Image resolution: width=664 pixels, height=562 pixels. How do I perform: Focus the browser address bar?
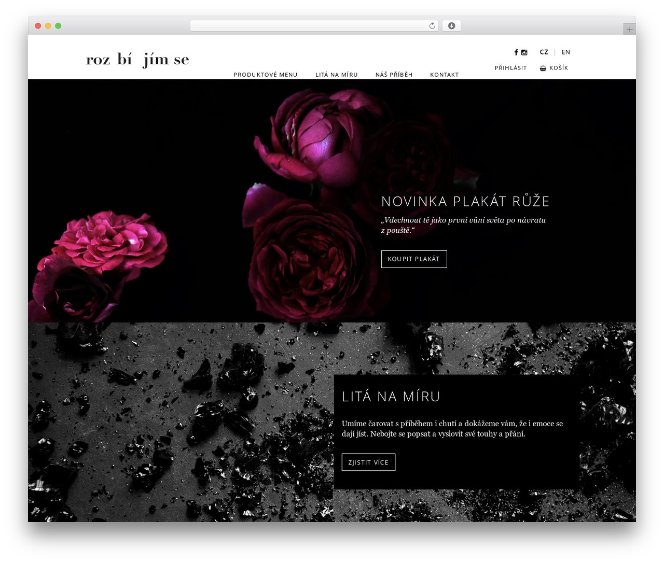[314, 26]
